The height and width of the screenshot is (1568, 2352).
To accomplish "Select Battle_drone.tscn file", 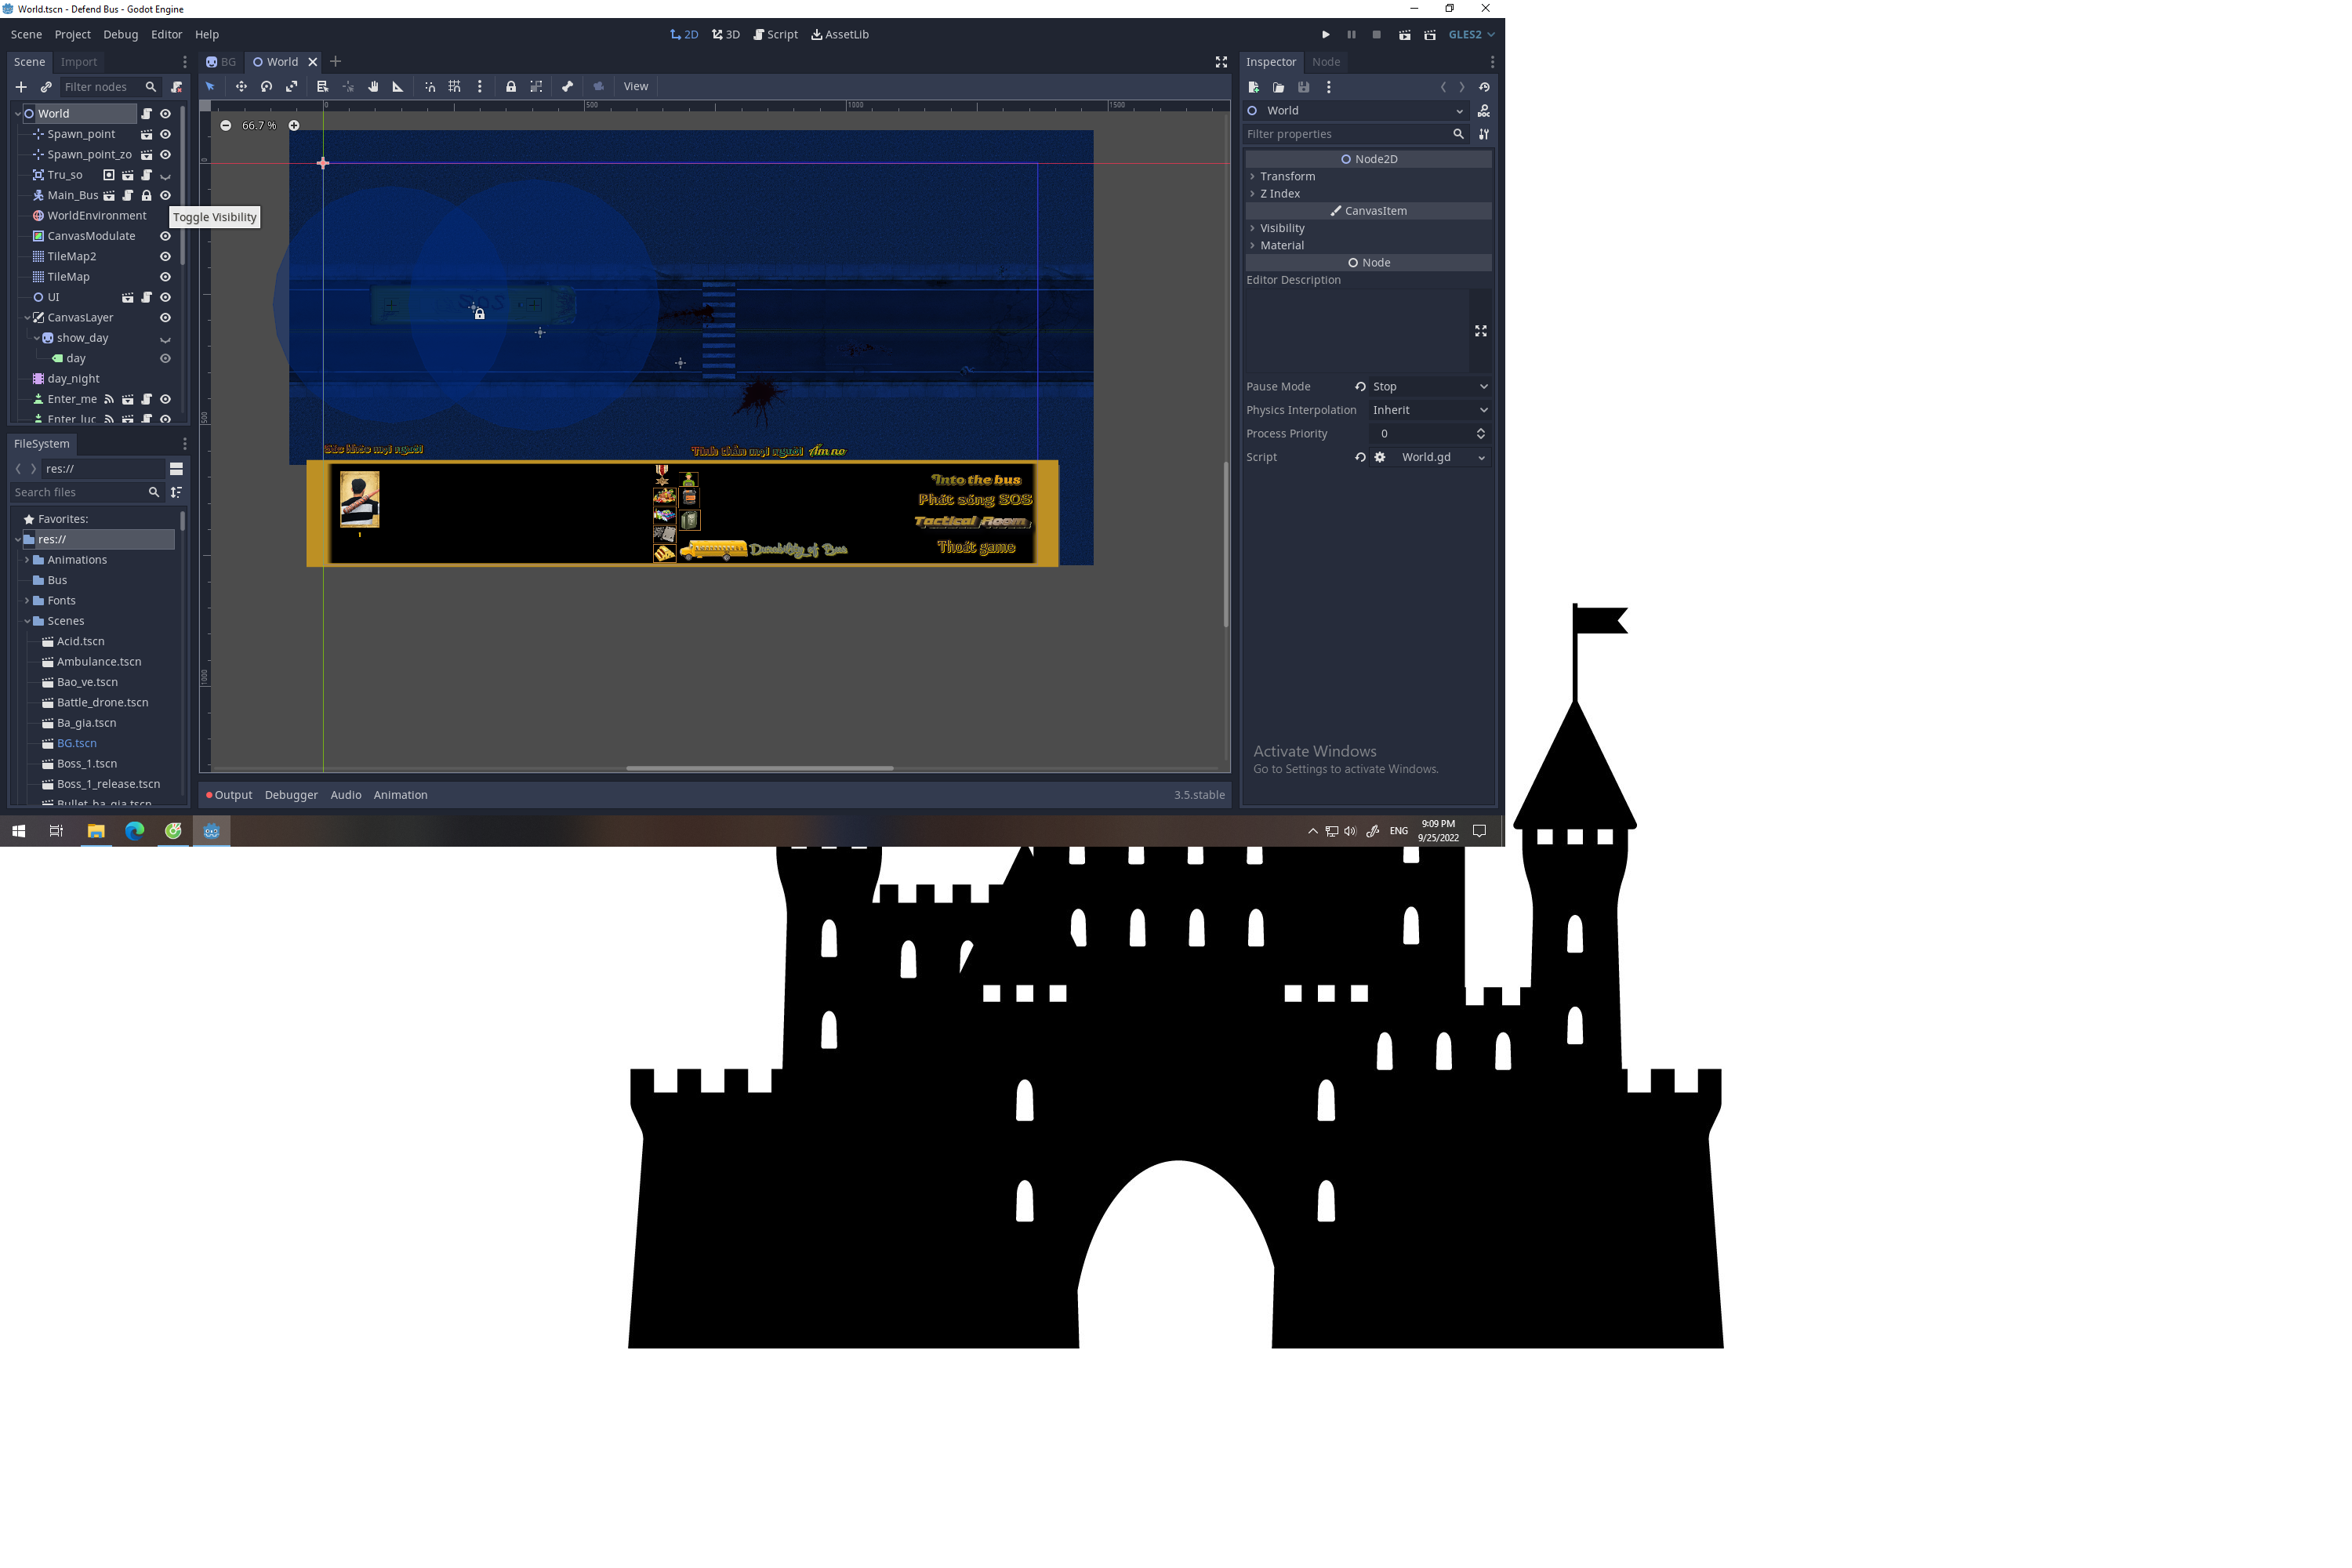I will coord(102,702).
